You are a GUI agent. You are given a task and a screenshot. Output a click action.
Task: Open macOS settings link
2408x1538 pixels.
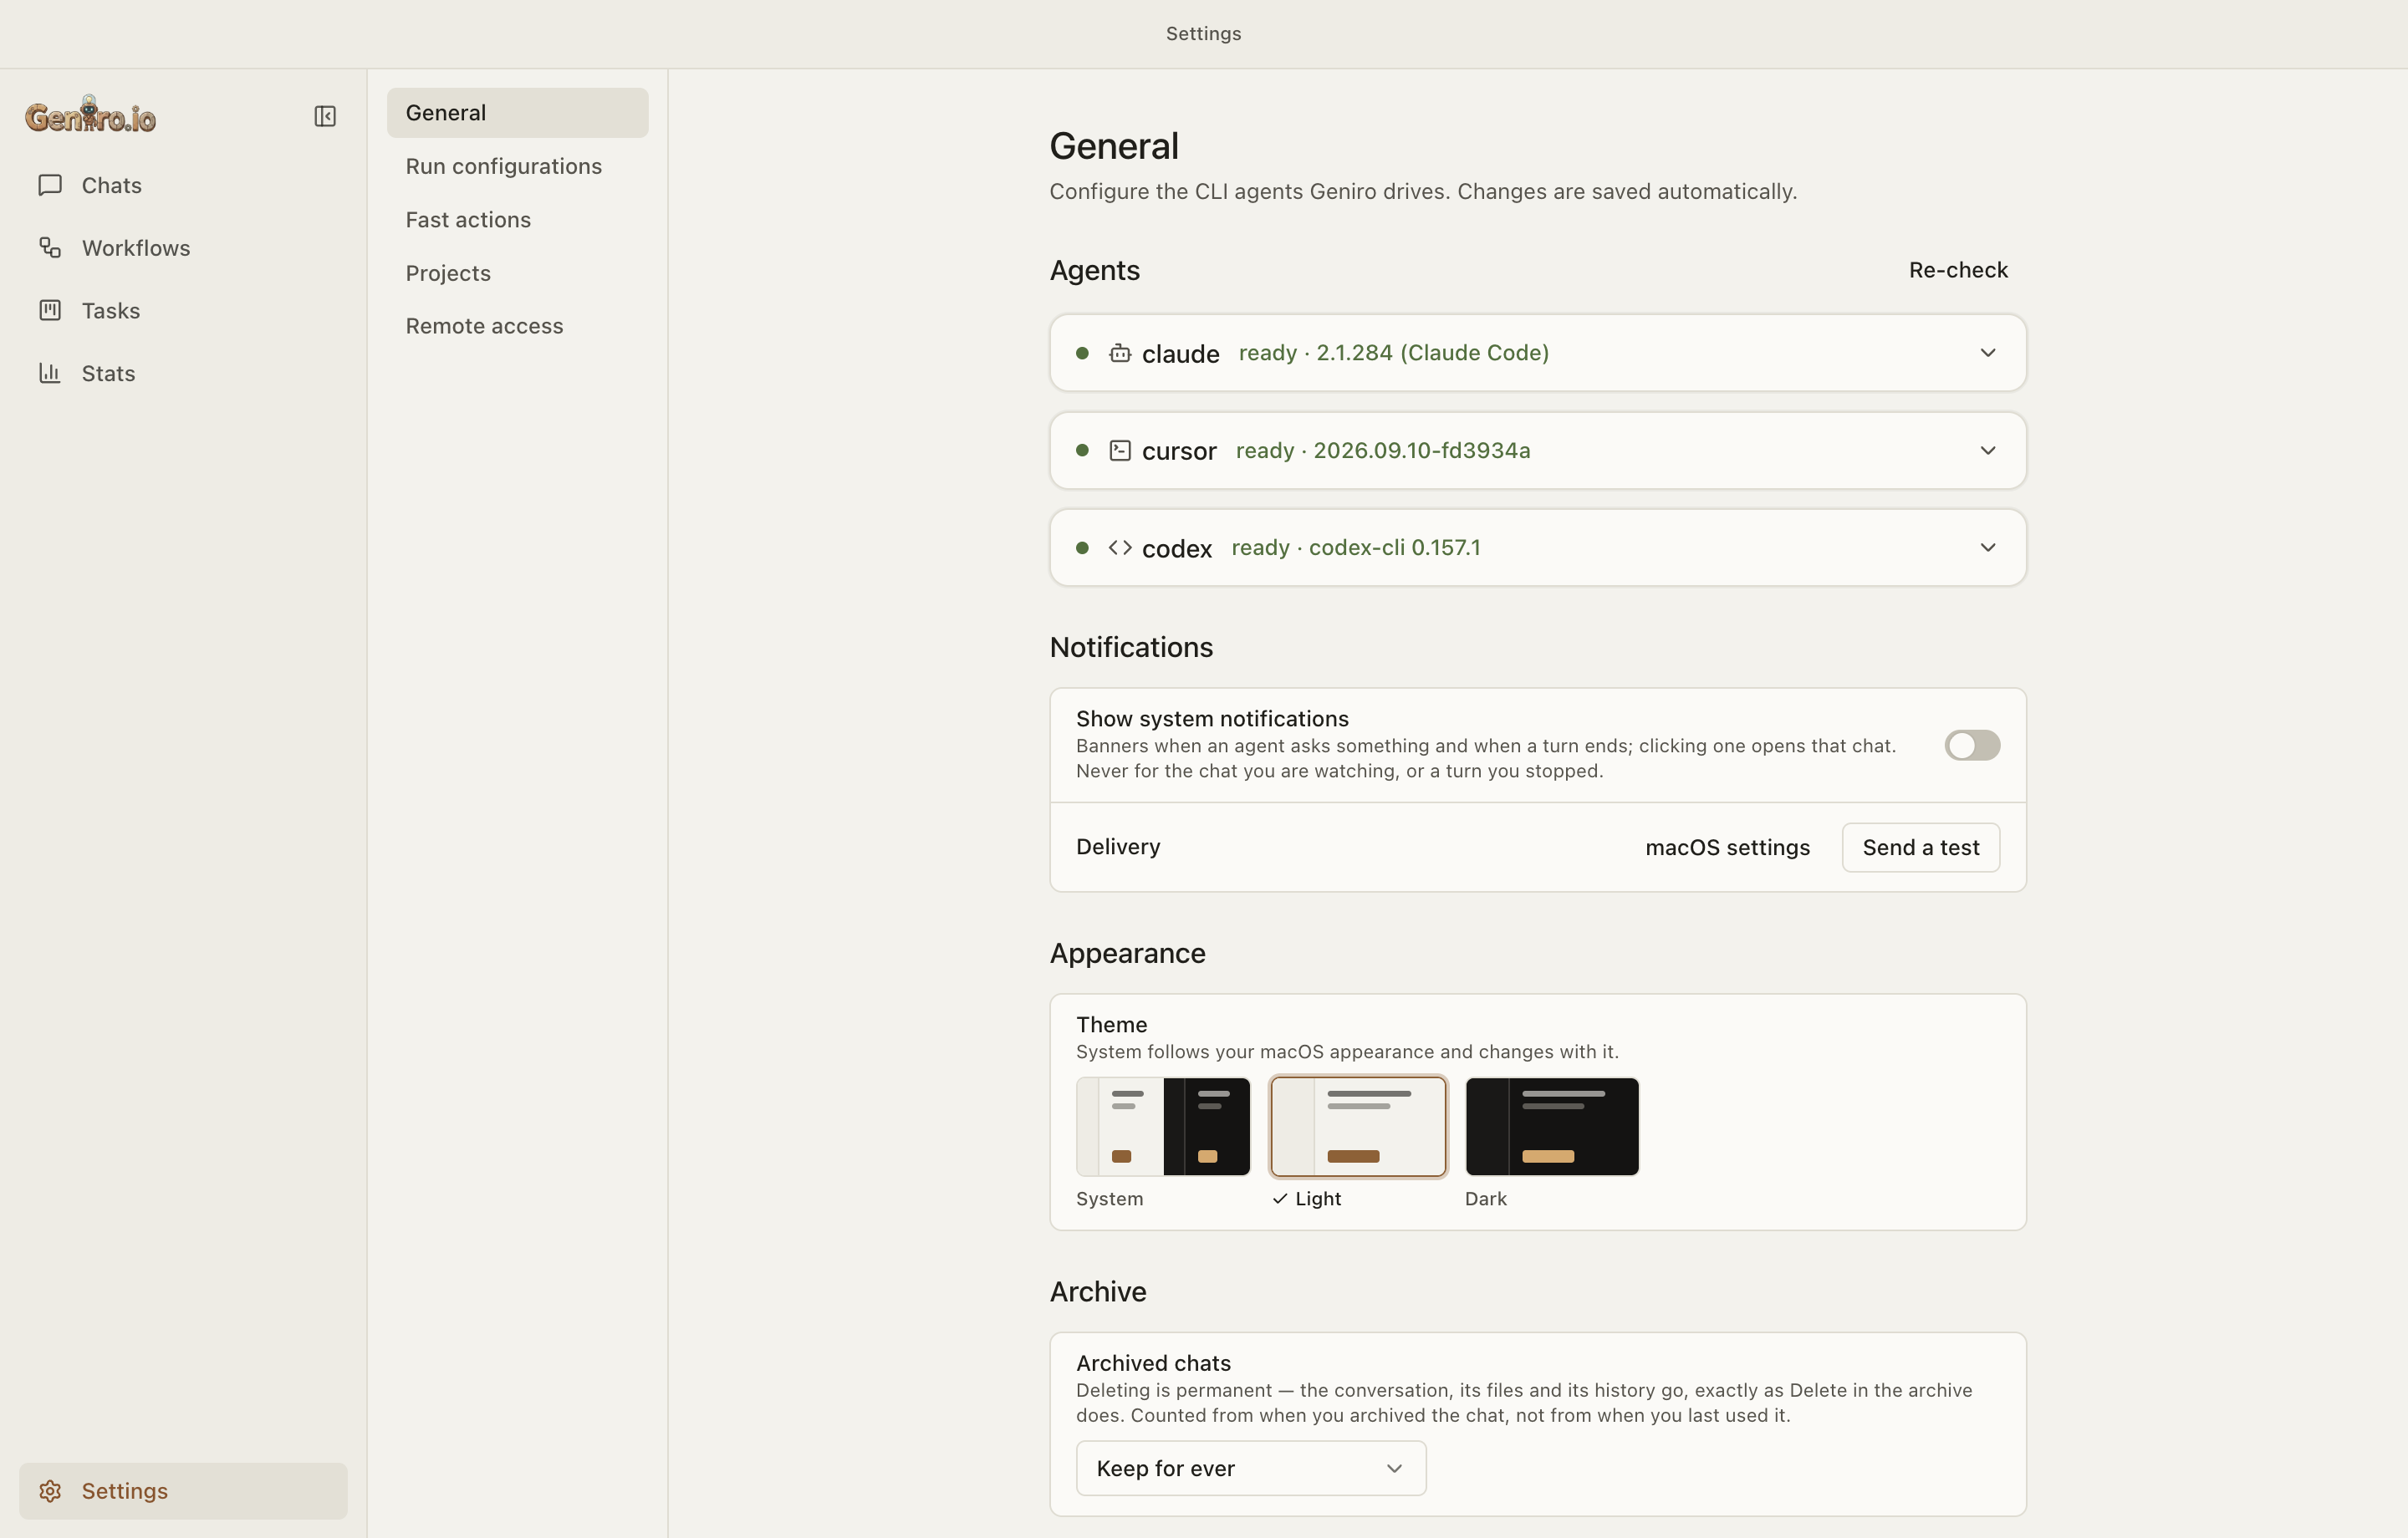(1727, 848)
